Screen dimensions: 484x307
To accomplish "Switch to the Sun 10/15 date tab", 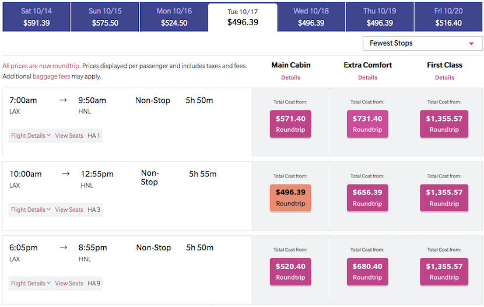I will (105, 17).
